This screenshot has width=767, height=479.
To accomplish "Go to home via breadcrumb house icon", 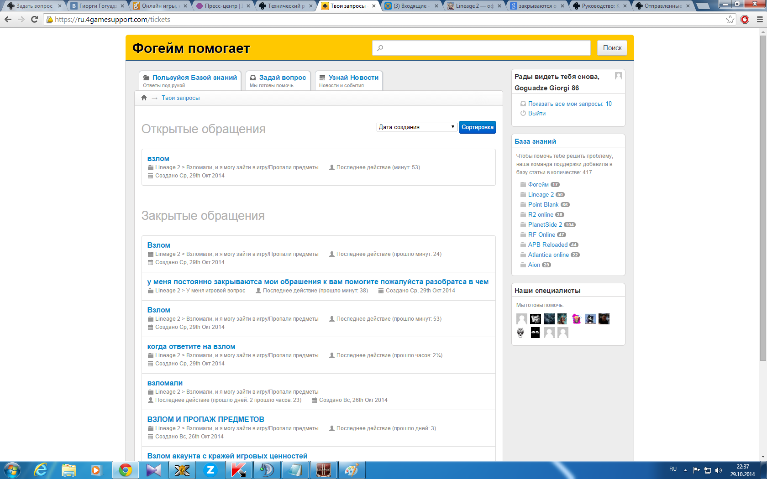I will click(144, 98).
